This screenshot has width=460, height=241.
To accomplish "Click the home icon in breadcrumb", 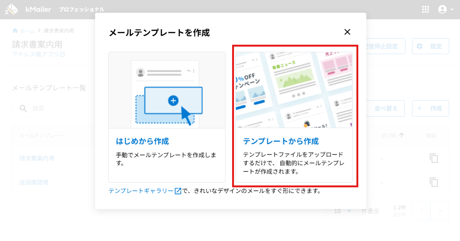I will tap(15, 31).
